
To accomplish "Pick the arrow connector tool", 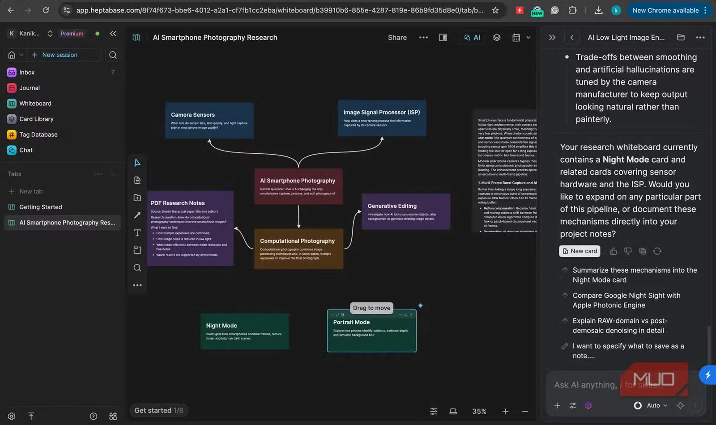I will [137, 215].
